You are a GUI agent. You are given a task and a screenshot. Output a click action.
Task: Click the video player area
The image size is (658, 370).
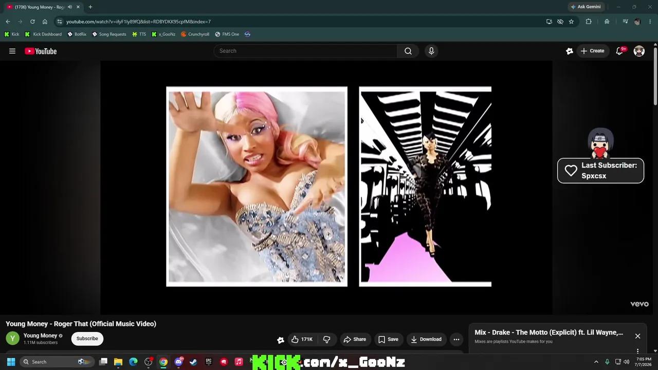(x=326, y=187)
